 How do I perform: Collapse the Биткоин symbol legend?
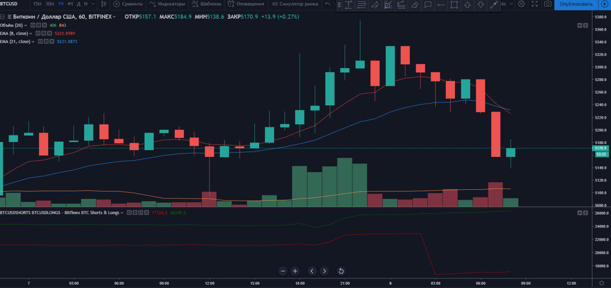(x=2, y=17)
